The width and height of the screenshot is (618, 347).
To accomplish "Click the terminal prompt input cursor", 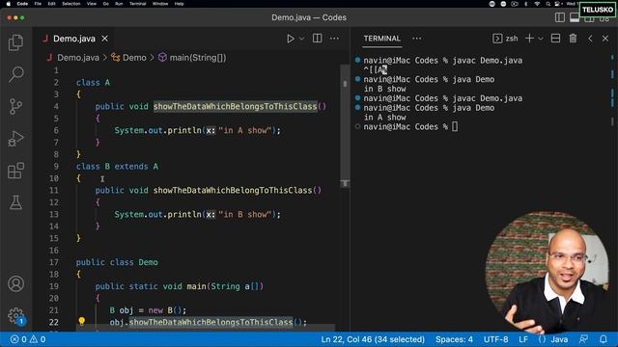I will [455, 126].
